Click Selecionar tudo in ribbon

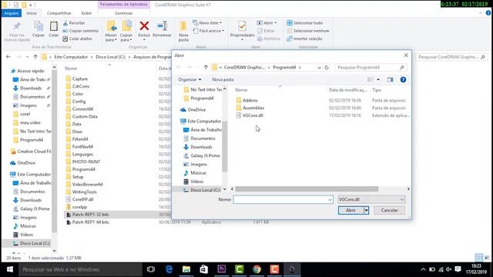point(305,23)
